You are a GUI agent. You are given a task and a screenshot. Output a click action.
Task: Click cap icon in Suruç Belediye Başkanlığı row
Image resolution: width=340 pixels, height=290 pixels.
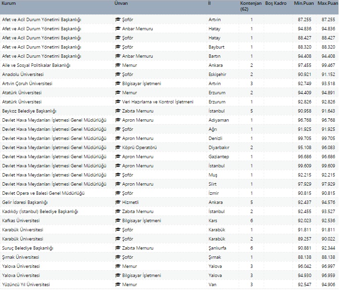[x=118, y=248]
